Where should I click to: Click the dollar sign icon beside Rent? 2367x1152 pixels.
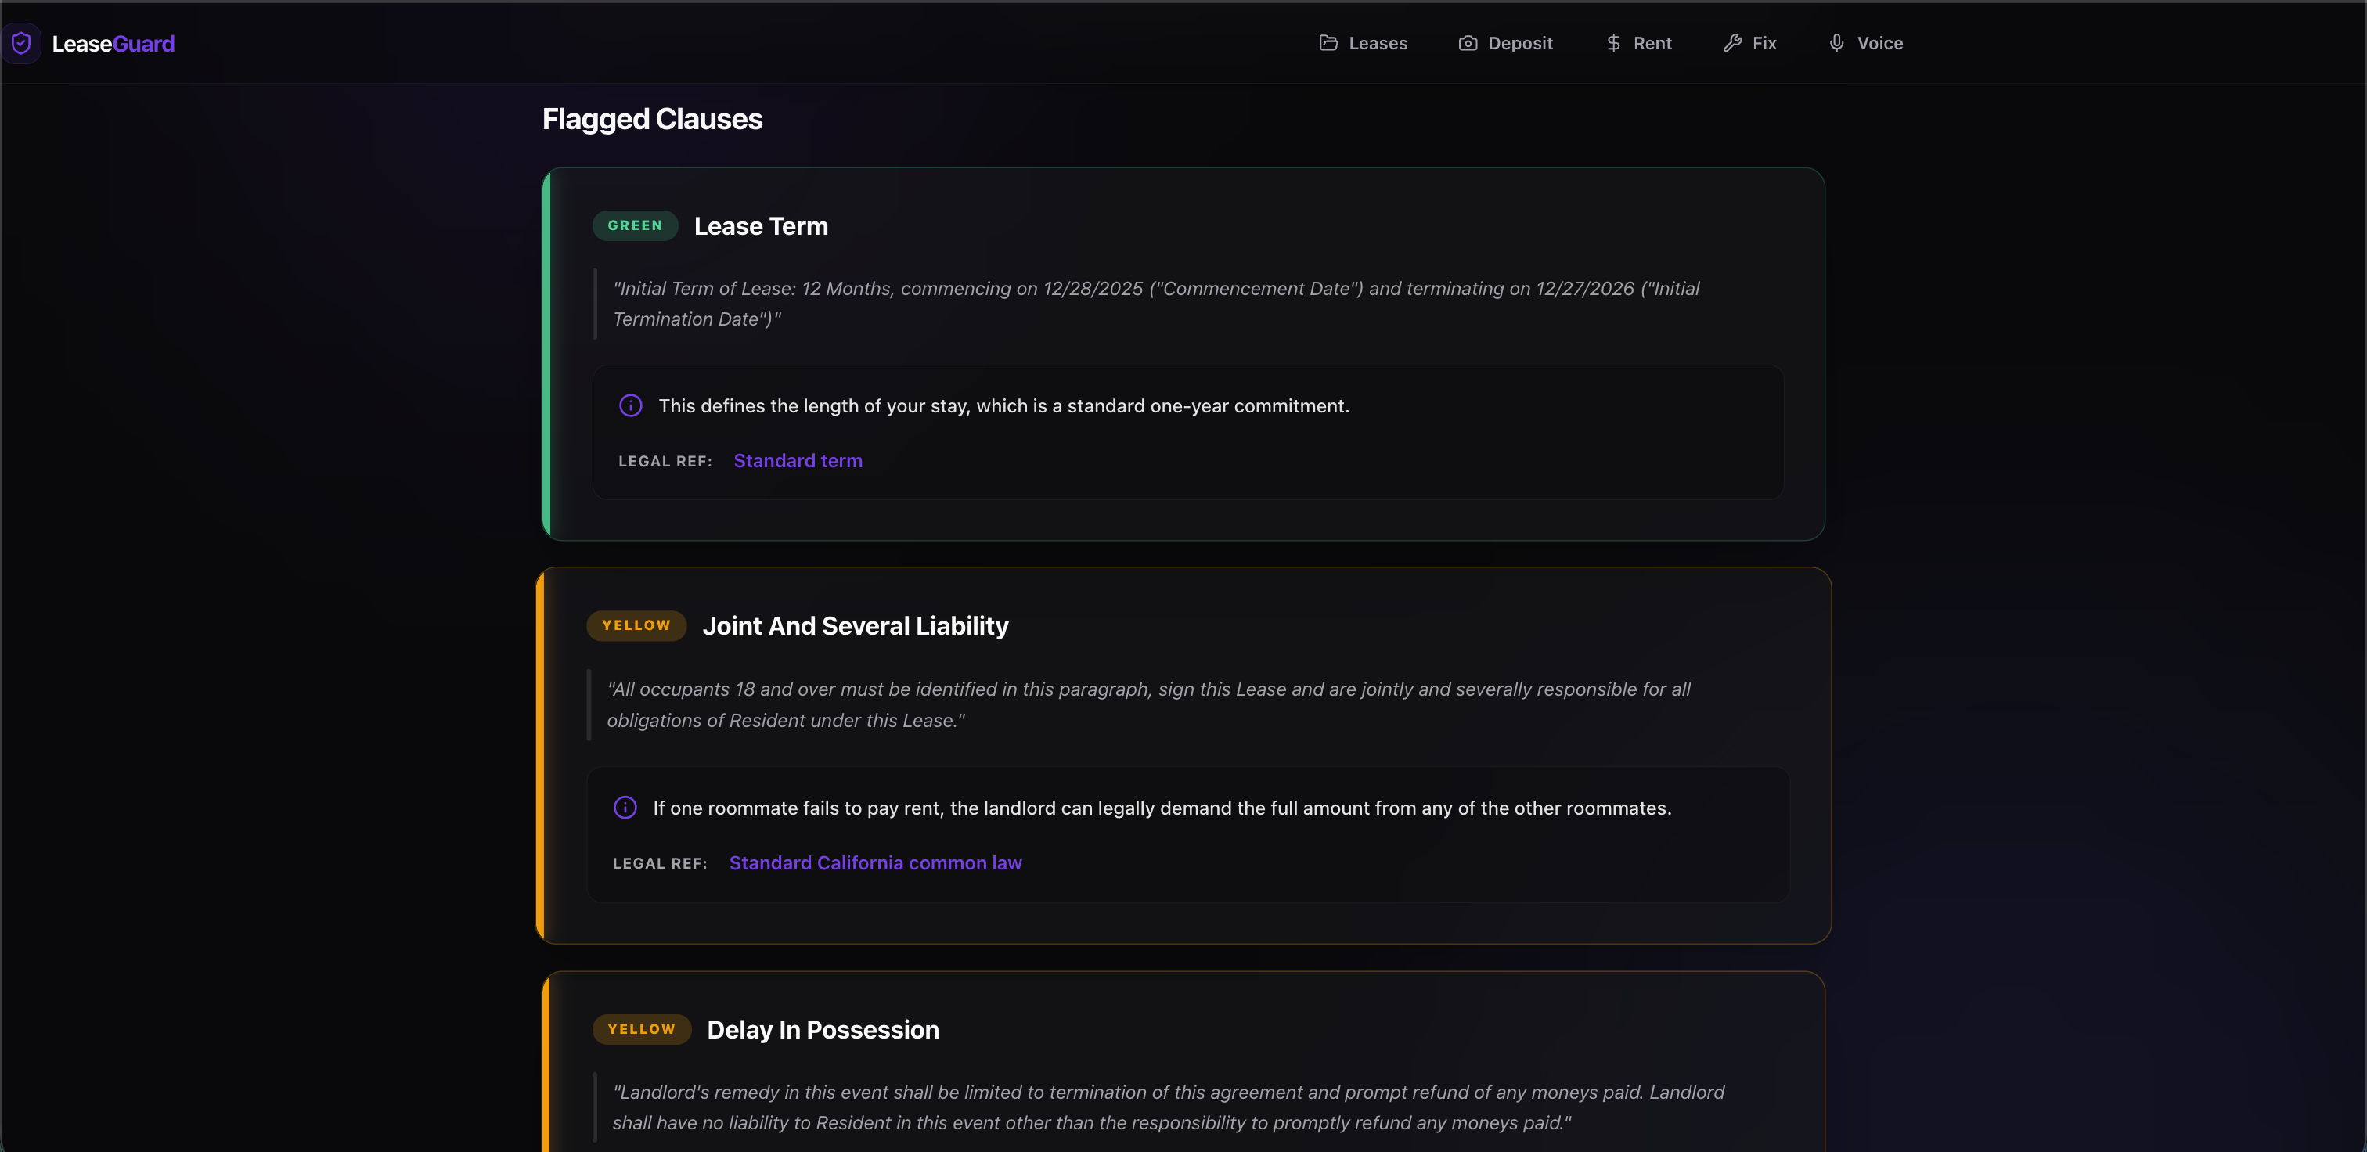coord(1612,43)
